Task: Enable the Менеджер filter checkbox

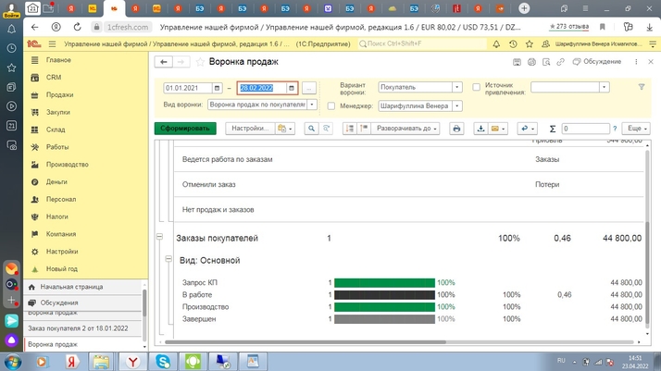Action: point(331,106)
